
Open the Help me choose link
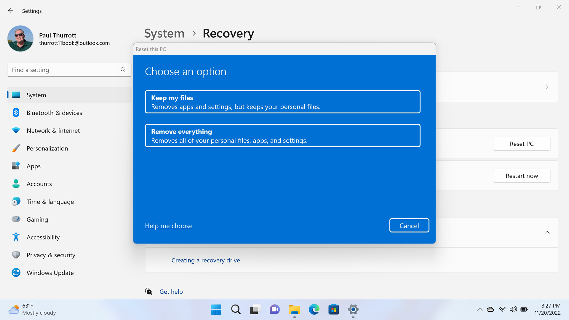(169, 226)
